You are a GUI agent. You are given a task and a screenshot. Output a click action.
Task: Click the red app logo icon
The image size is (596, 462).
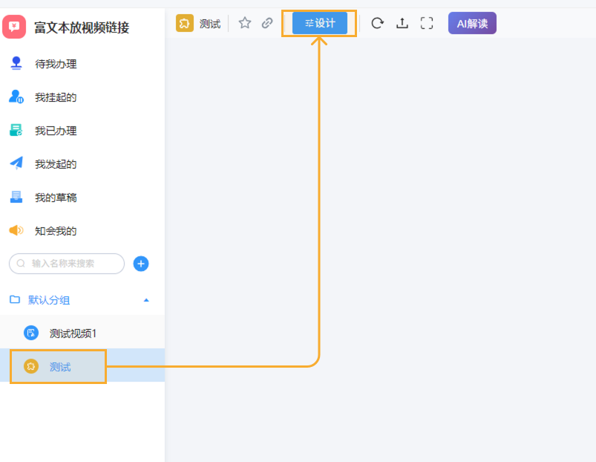14,27
